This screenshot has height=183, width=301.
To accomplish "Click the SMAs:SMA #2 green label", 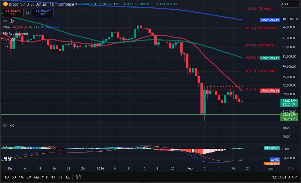I will click(x=270, y=58).
